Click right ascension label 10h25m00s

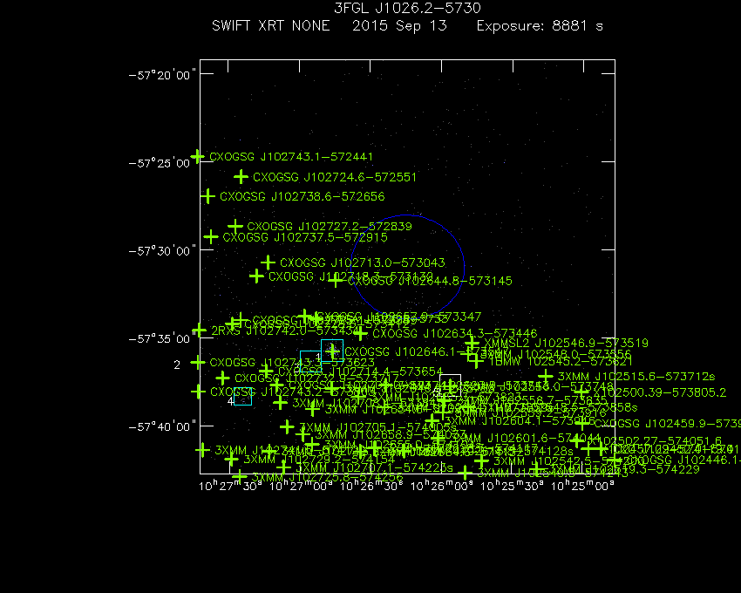(582, 486)
